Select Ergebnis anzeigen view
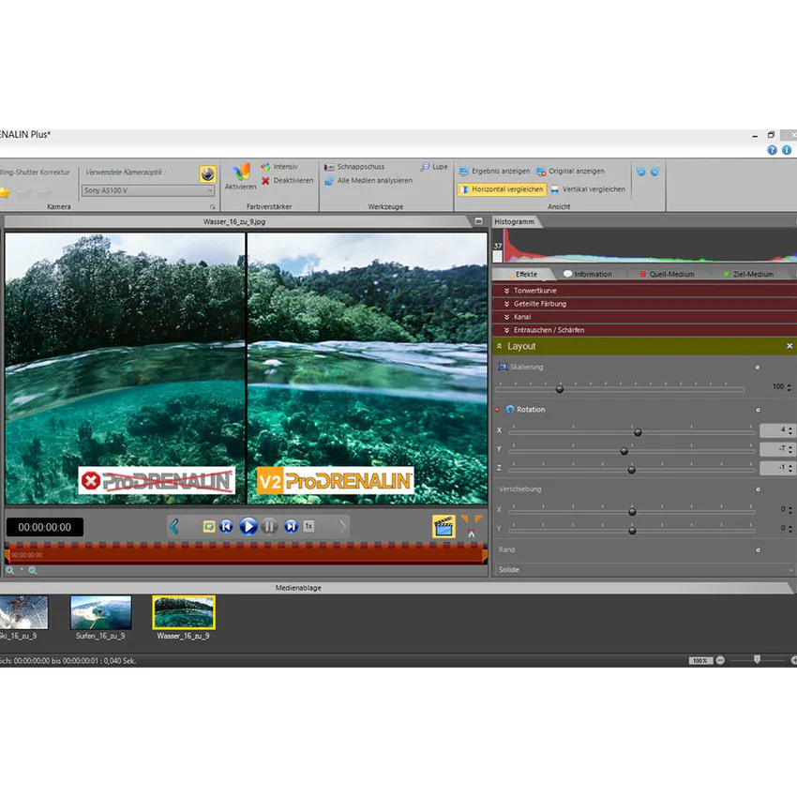Viewport: 797px width, 797px height. pos(494,172)
